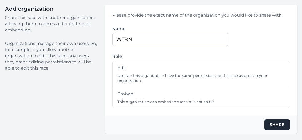Select the Embed role option
This screenshot has width=302, height=140.
pyautogui.click(x=201, y=97)
